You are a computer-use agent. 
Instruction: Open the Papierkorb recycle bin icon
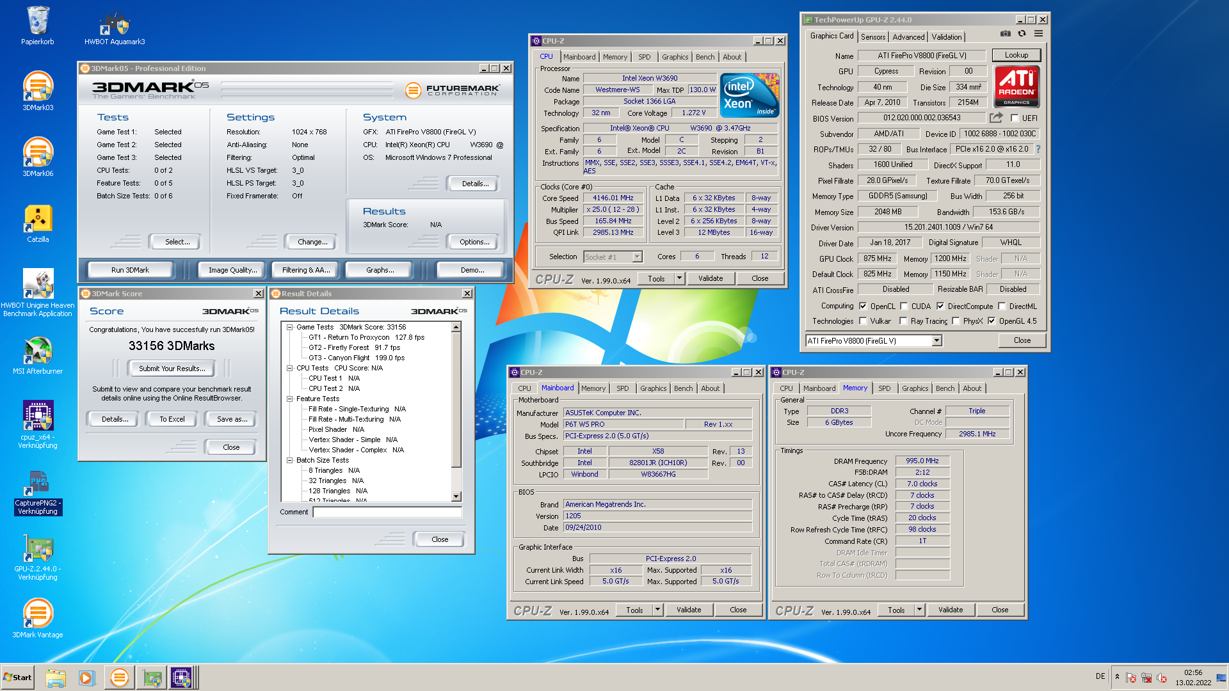pos(37,26)
